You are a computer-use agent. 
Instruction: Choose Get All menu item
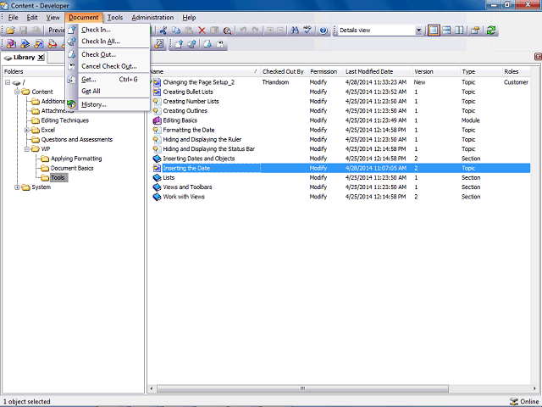[x=108, y=91]
